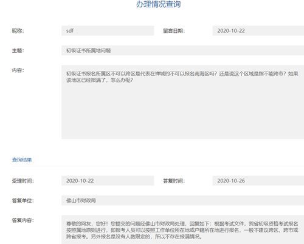Click inside the 内容 message text area

coord(182,102)
